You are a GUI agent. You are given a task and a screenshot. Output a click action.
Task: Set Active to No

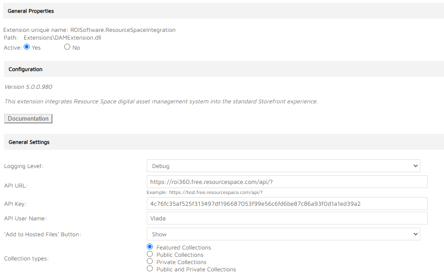[67, 47]
